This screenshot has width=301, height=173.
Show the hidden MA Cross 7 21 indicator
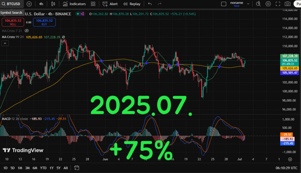coord(27,30)
